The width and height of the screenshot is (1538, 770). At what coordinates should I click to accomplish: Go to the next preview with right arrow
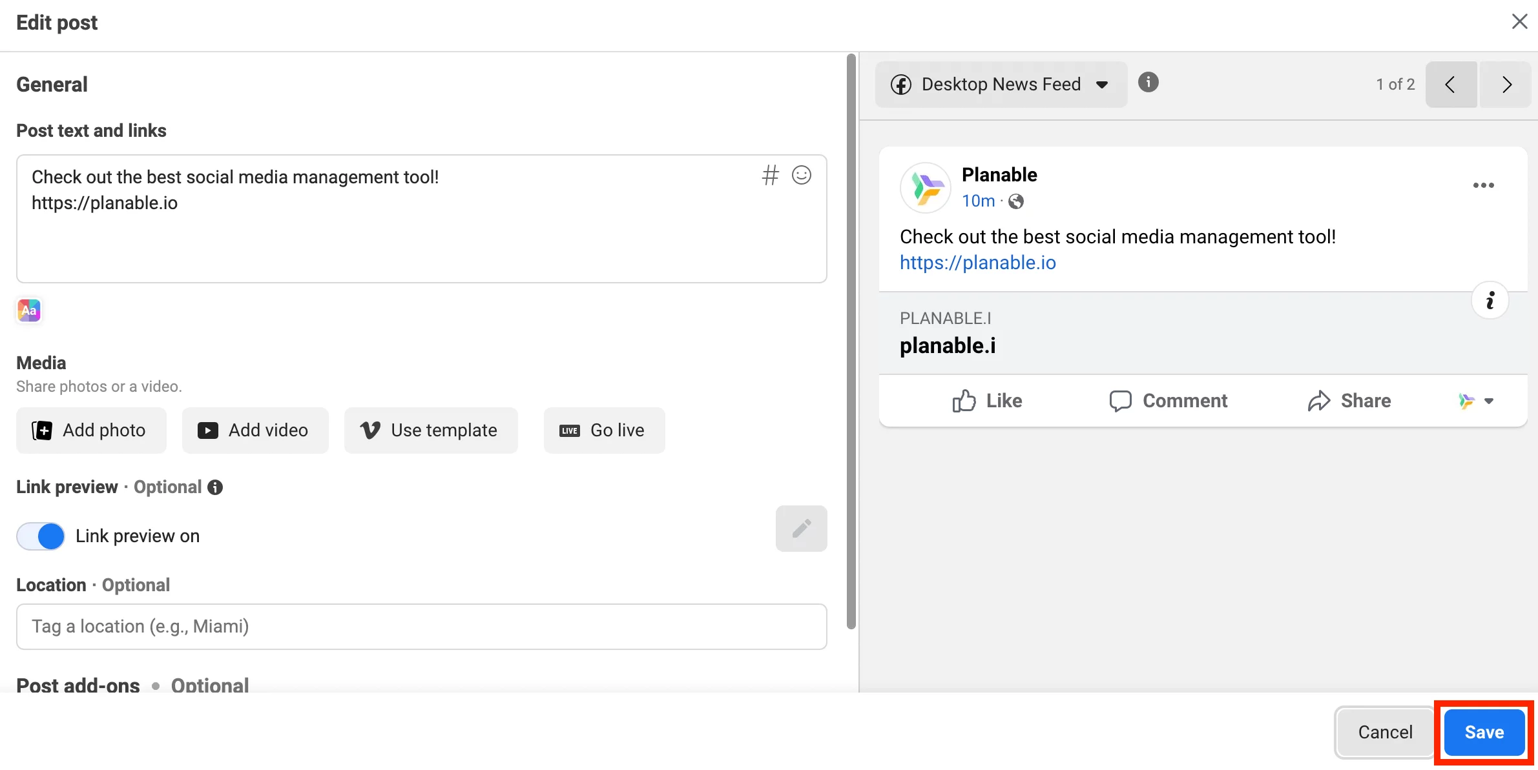click(x=1506, y=85)
